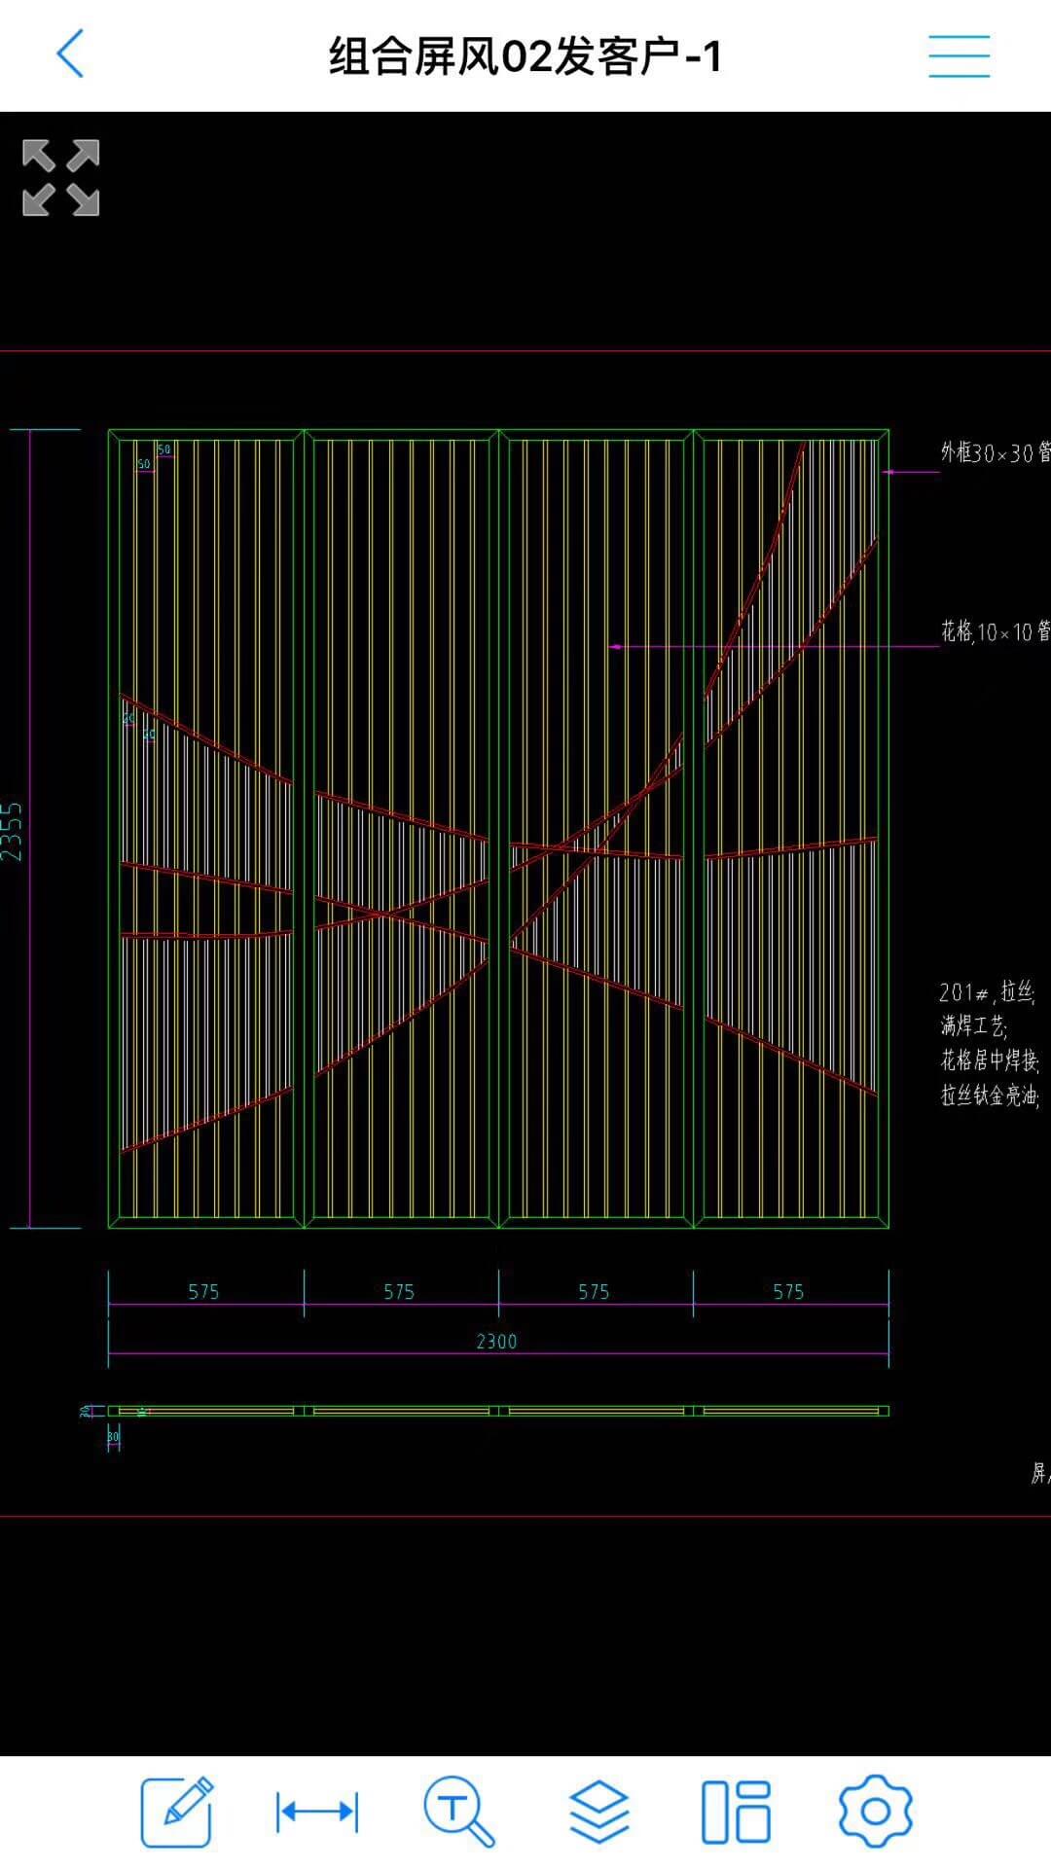This screenshot has height=1868, width=1051.
Task: Open the layers panel
Action: click(x=598, y=1811)
